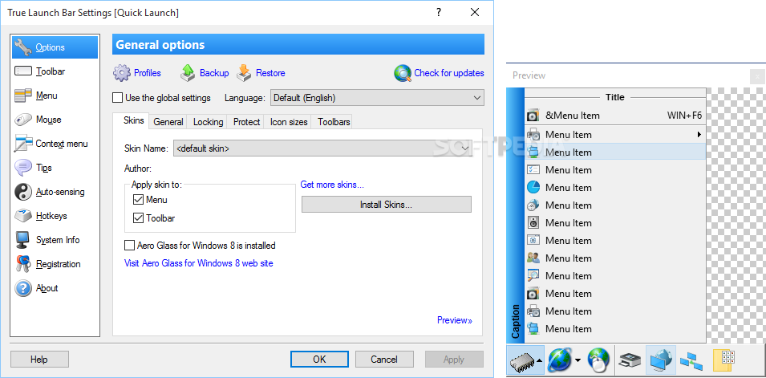Switch to the Icon sizes tab
This screenshot has width=766, height=378.
[x=289, y=122]
